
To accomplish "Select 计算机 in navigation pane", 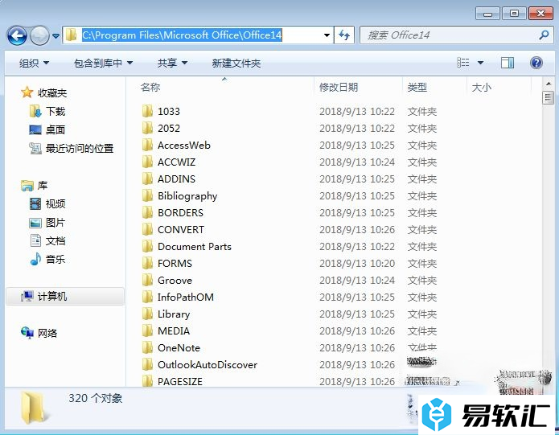I will [65, 296].
